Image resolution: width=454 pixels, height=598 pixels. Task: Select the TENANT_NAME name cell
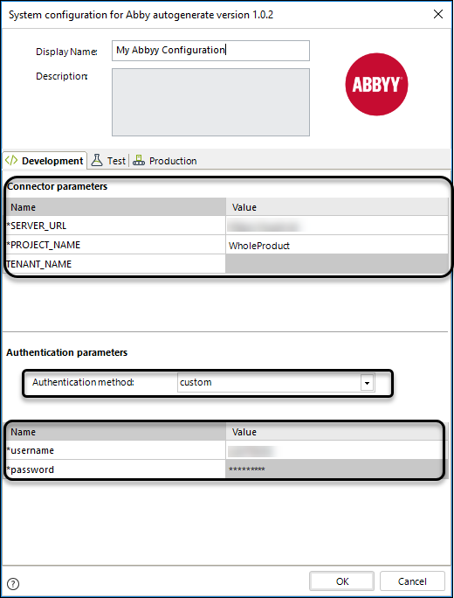coord(116,264)
